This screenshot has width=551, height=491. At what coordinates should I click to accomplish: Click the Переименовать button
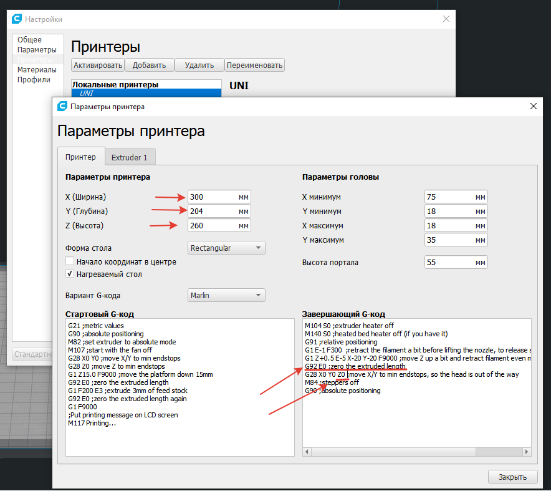[254, 65]
